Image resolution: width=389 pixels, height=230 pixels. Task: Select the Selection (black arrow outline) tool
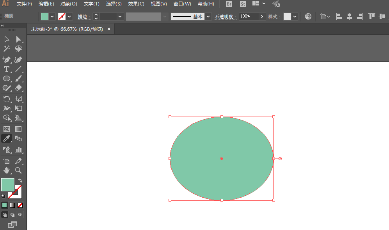[7, 39]
